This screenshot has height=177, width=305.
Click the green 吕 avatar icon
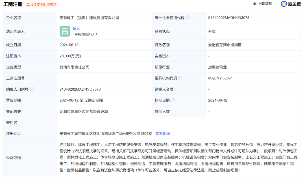point(65,31)
